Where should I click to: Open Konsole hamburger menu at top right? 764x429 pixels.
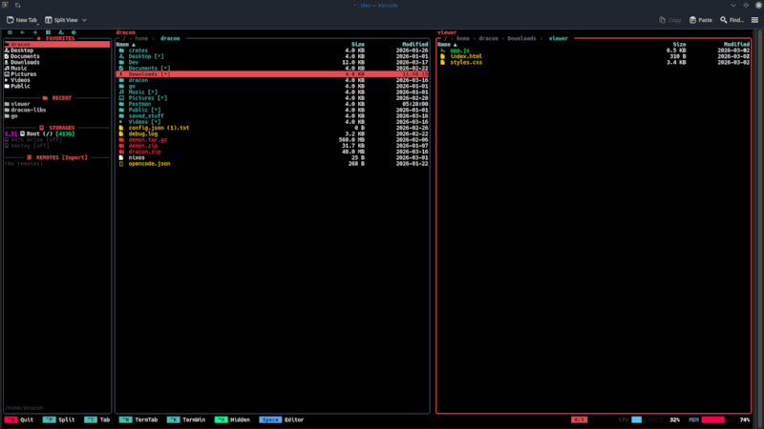click(x=754, y=20)
